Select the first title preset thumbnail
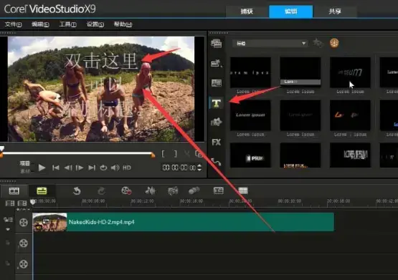 [250, 72]
